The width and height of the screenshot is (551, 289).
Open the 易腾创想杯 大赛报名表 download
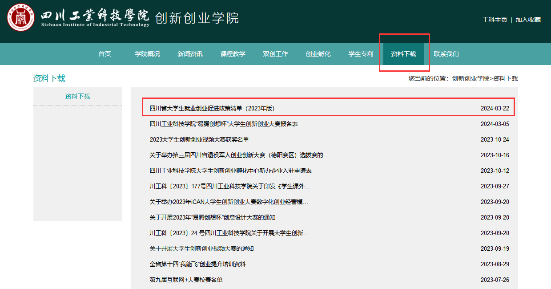tap(223, 124)
